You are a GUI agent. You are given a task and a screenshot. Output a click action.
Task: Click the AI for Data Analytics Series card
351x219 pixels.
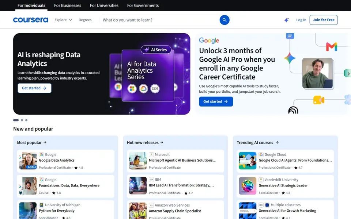(x=148, y=76)
